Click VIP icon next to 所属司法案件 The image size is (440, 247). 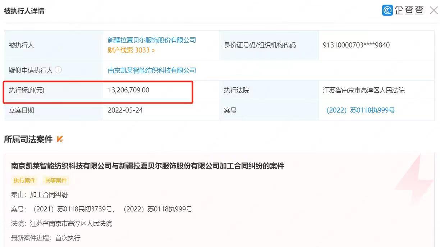tap(60, 139)
